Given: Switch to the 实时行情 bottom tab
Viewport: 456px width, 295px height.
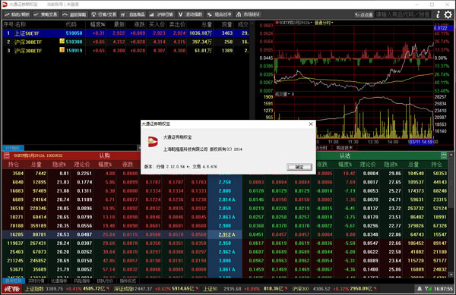Looking at the screenshot, I should point(36,281).
